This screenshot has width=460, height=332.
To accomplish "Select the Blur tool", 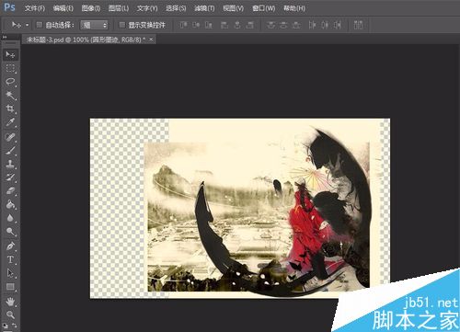I will point(10,218).
